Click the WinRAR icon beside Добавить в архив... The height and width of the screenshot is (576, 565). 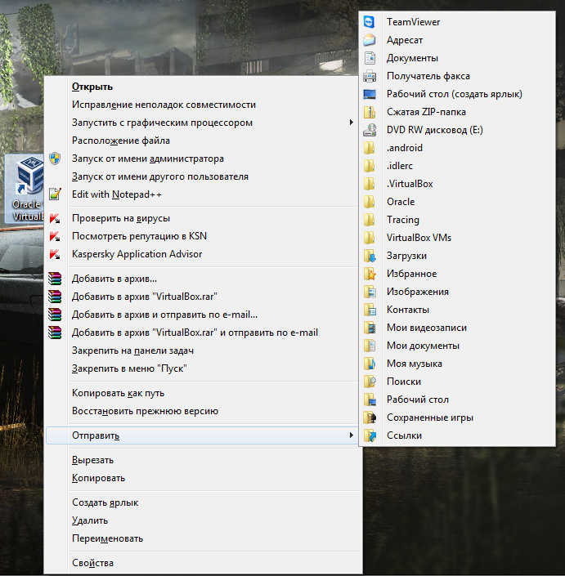coord(55,279)
